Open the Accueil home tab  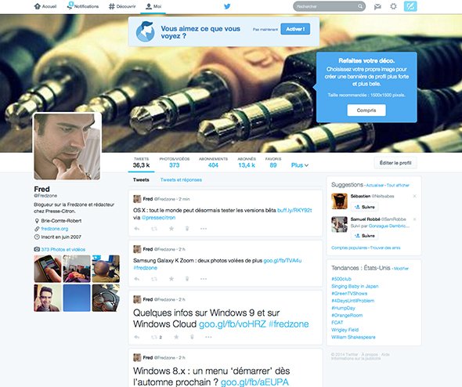point(45,6)
